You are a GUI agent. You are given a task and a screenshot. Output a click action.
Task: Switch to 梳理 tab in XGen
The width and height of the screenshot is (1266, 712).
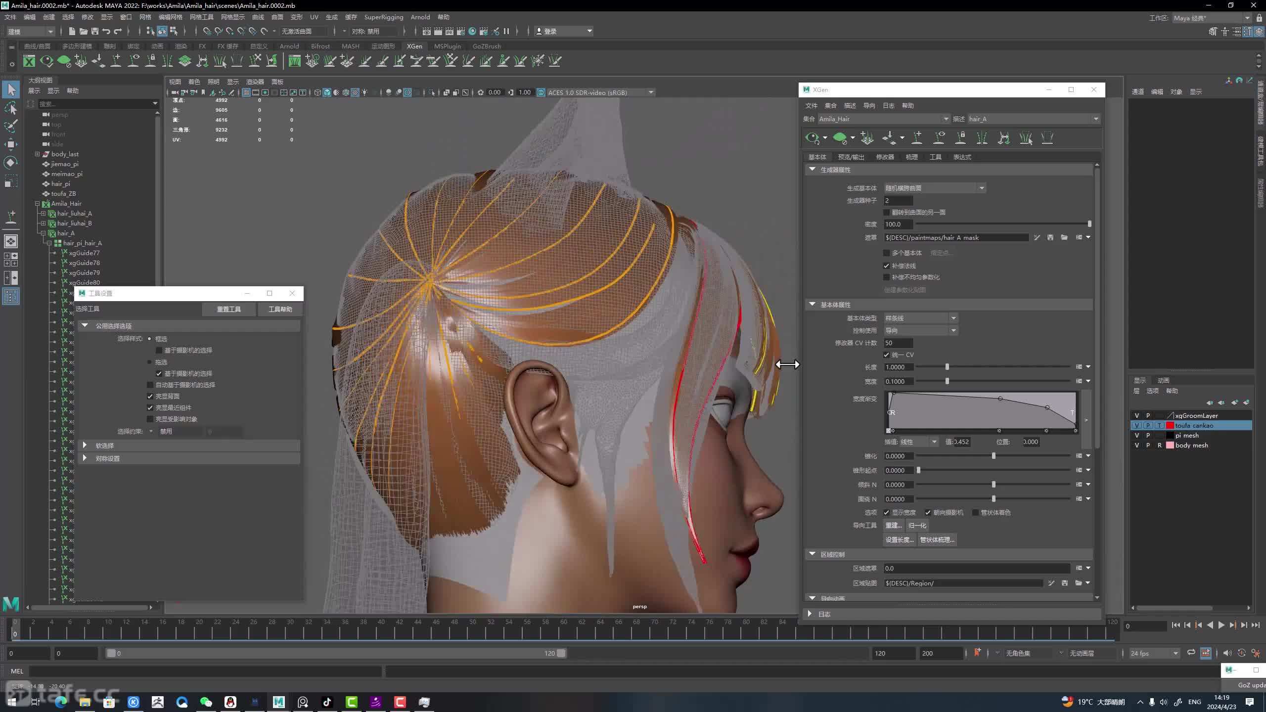[911, 157]
